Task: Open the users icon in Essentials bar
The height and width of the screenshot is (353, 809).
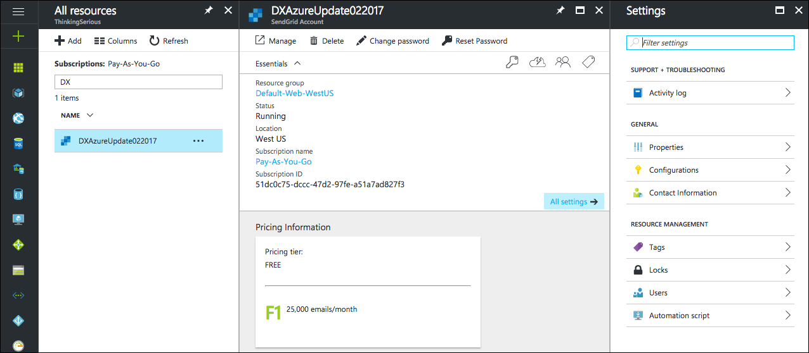Action: coord(563,62)
